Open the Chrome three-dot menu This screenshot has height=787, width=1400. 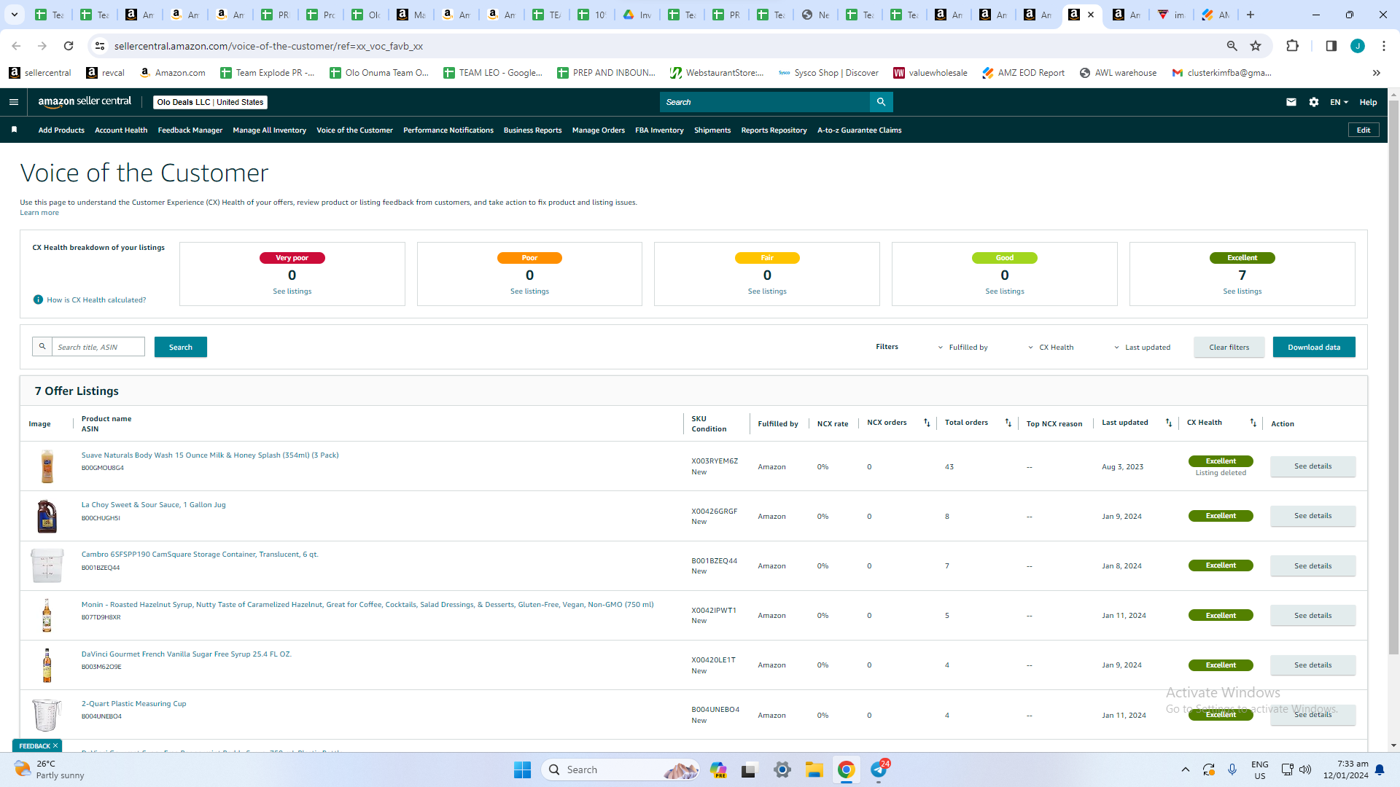point(1383,46)
